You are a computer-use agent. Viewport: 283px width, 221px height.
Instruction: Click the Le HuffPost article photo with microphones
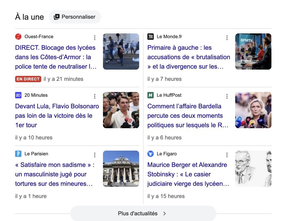[253, 110]
